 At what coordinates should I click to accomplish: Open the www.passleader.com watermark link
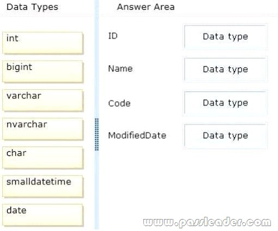[x=207, y=222]
